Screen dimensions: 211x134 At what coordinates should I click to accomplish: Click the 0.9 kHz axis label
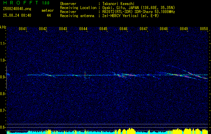(3, 77)
